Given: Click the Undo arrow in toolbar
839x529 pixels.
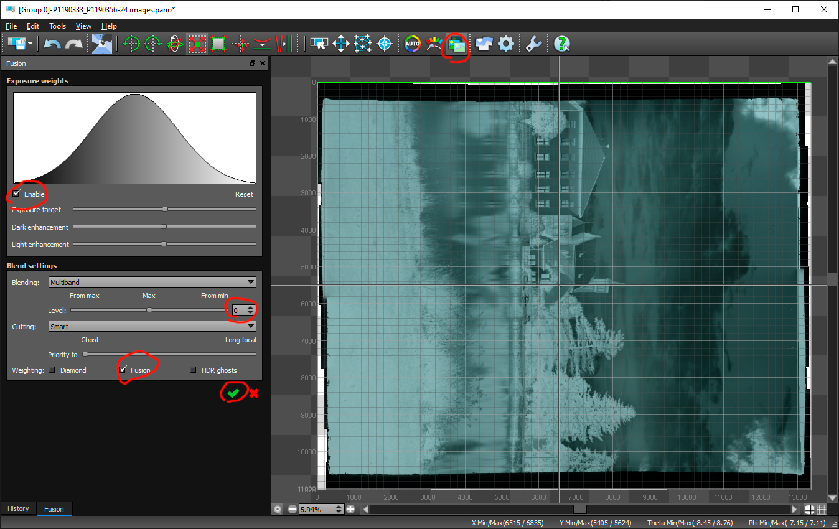Looking at the screenshot, I should [52, 44].
